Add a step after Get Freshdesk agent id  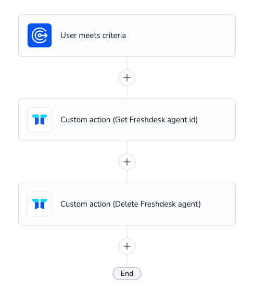[x=127, y=162]
